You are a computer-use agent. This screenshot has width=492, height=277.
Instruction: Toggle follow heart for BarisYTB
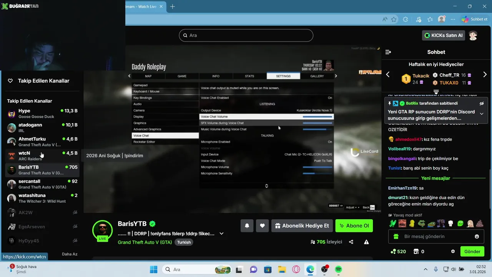pyautogui.click(x=262, y=226)
